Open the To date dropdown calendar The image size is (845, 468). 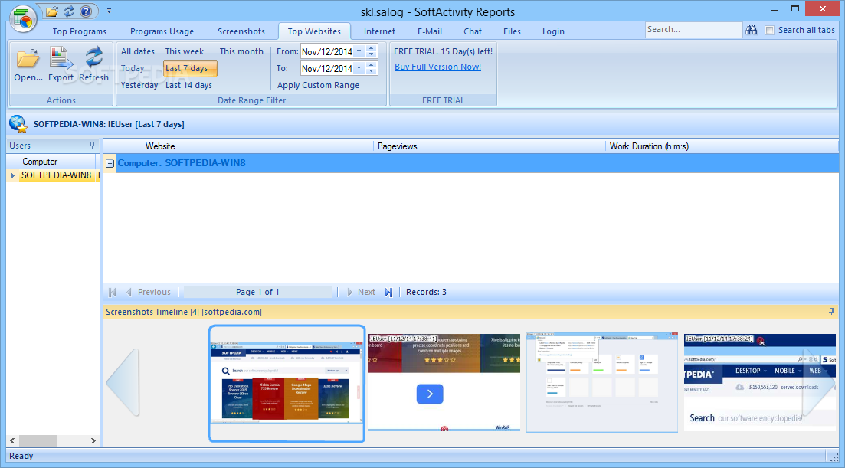click(x=359, y=68)
